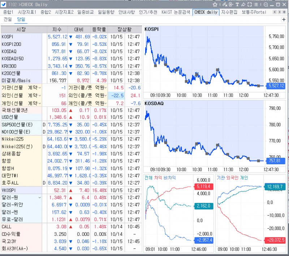Expand the 외인(선물 계약 dropdown
Screen dimensions: 289x256
coord(40,95)
